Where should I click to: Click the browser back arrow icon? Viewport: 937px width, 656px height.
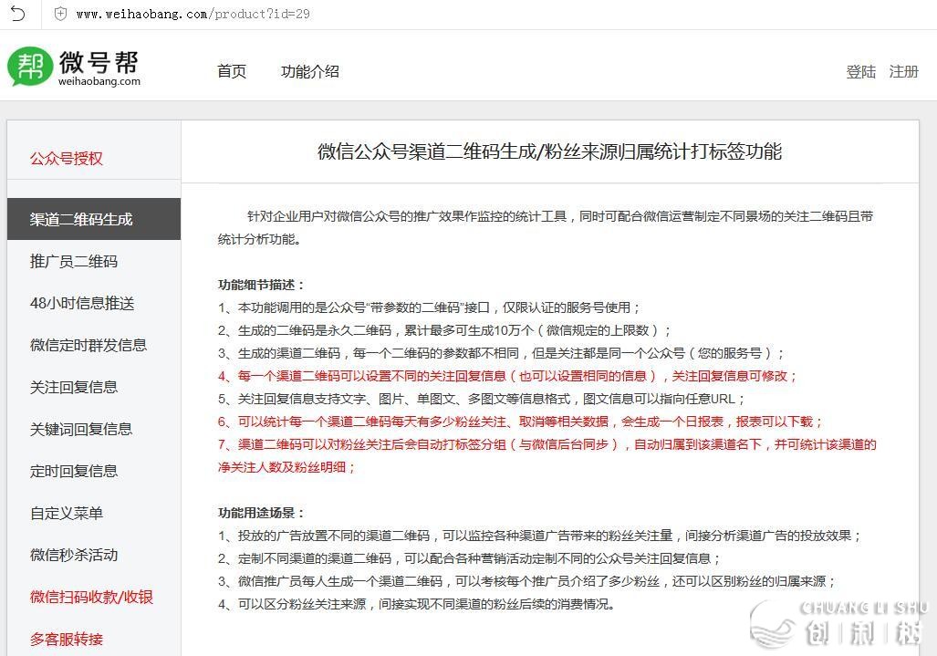pos(18,14)
